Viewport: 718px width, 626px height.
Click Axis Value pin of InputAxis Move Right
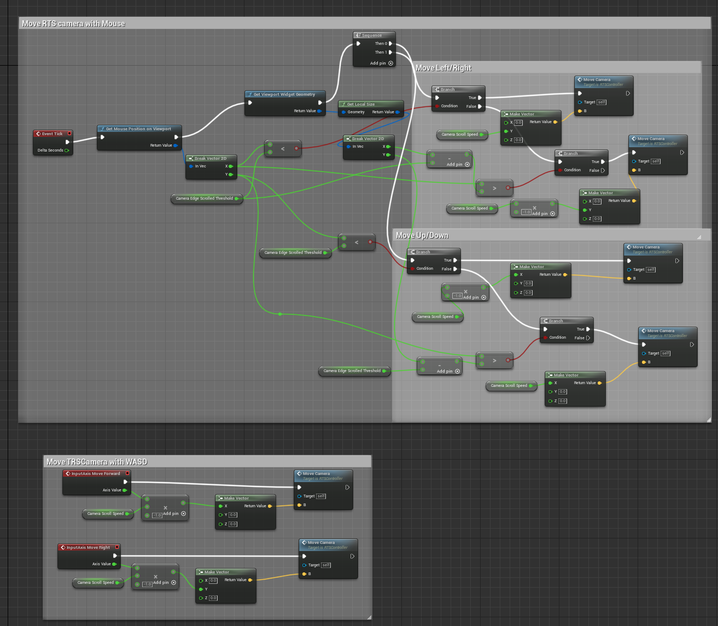click(114, 564)
